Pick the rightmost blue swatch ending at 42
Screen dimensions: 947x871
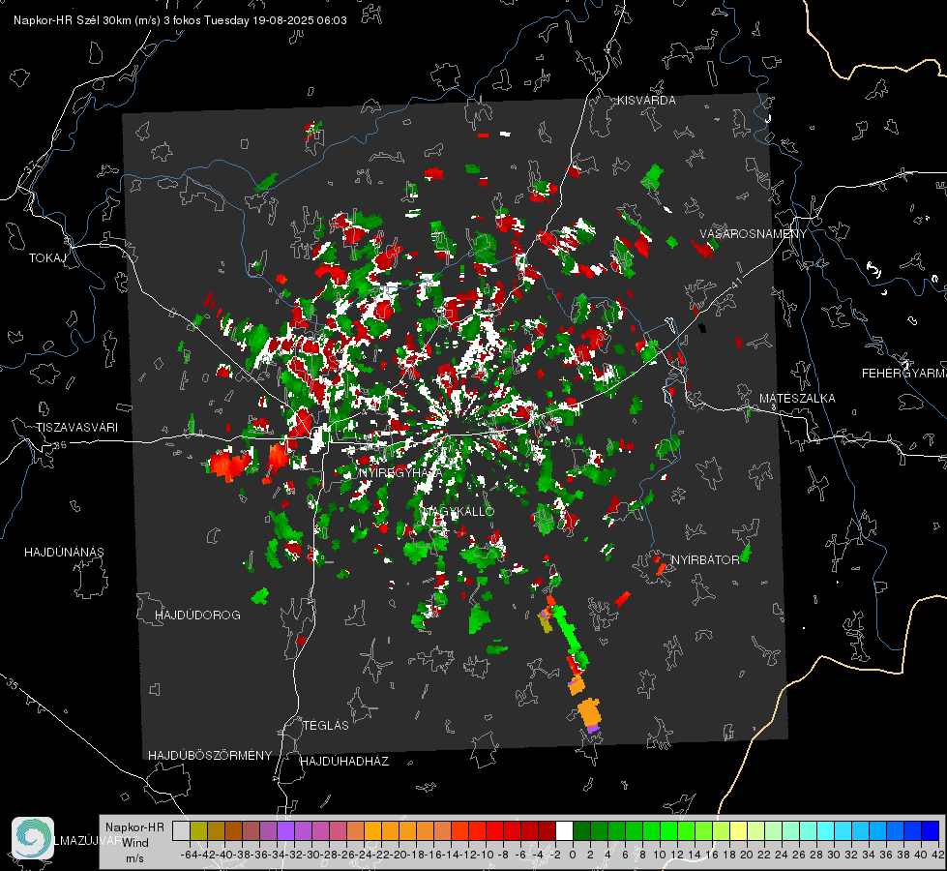coord(931,830)
